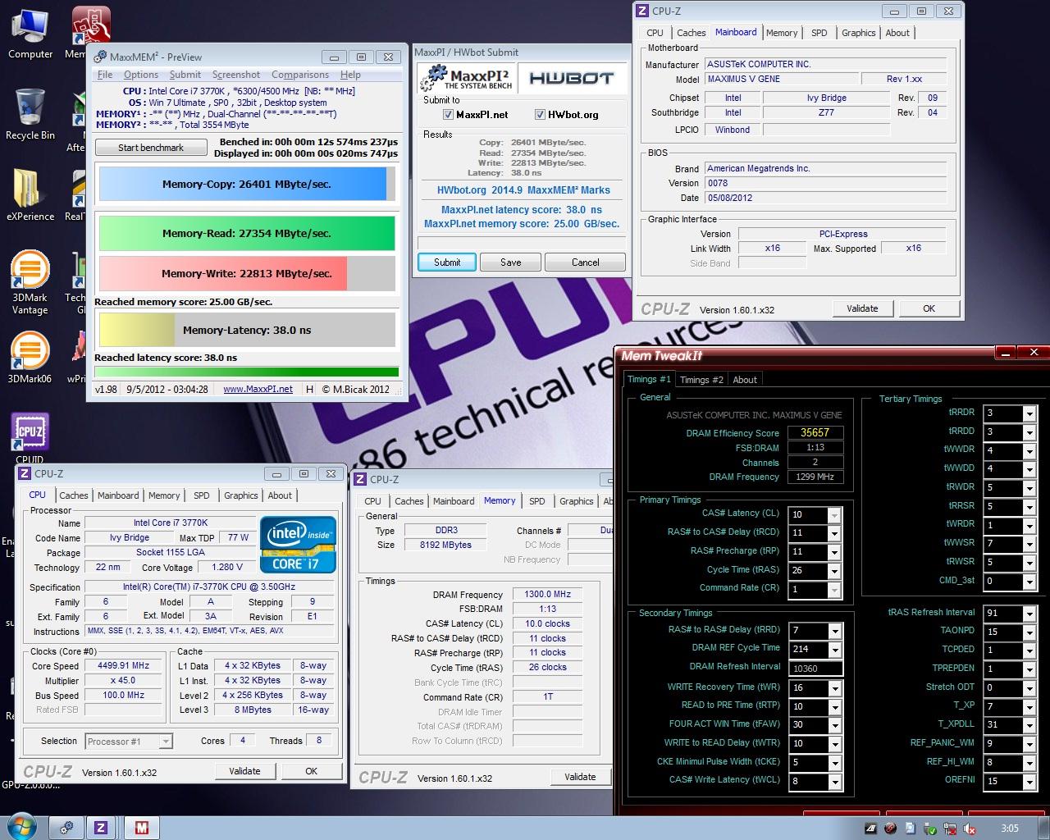1050x840 pixels.
Task: Click the Mainboard CPU-Z window title icon
Action: point(644,11)
